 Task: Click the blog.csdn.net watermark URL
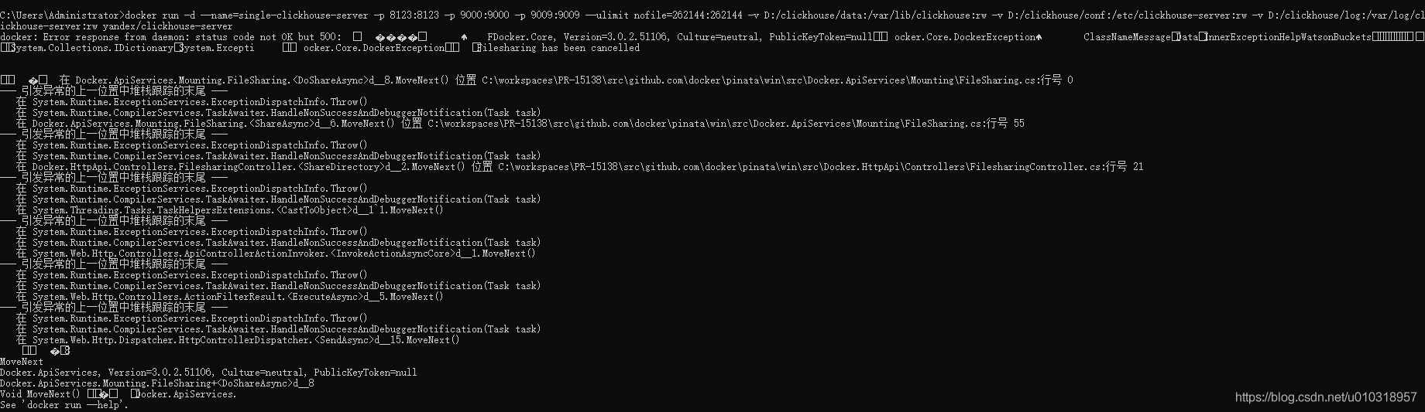tap(1325, 397)
